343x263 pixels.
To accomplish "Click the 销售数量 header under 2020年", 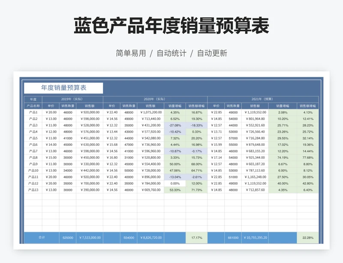I will pyautogui.click(x=129, y=106).
